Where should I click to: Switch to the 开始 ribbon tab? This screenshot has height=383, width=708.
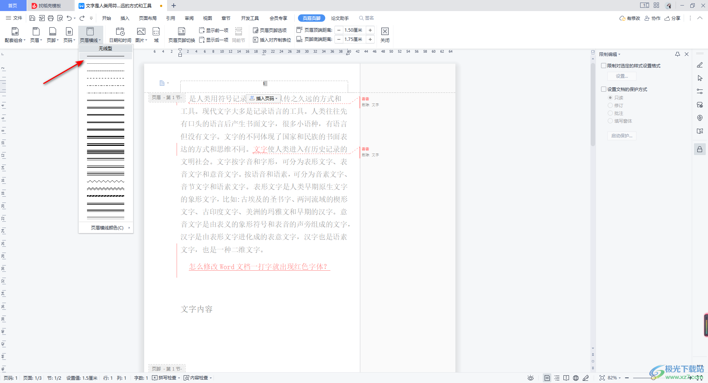tap(107, 18)
